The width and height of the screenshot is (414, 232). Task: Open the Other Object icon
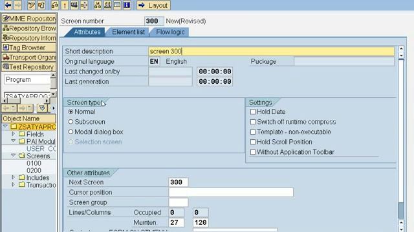pyautogui.click(x=41, y=5)
